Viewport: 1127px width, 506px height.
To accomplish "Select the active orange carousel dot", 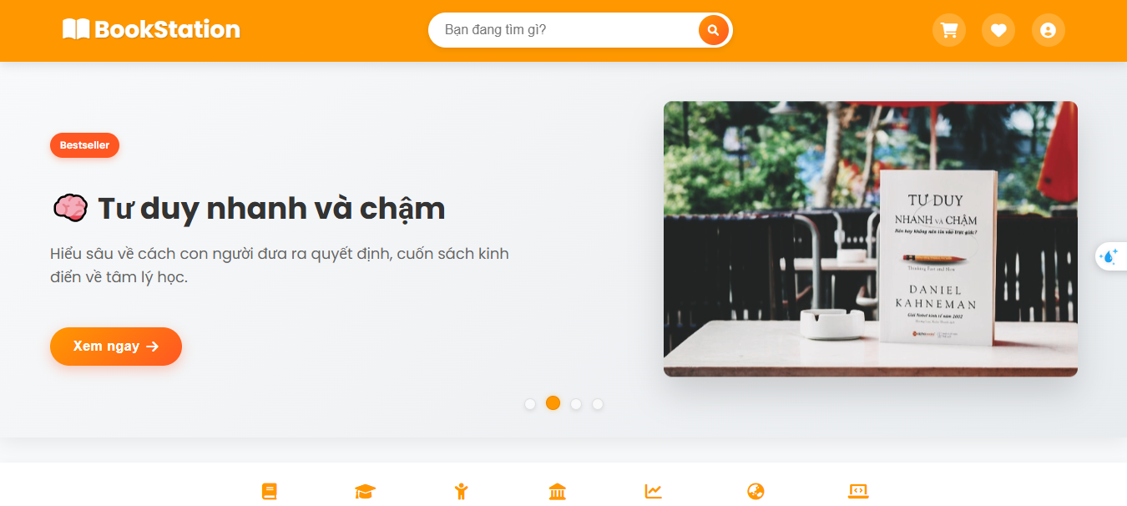I will tap(553, 403).
